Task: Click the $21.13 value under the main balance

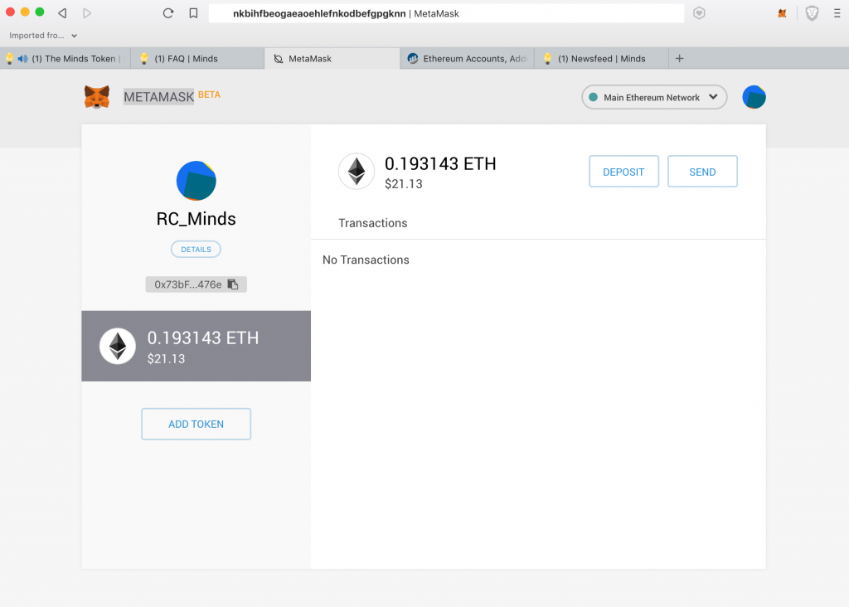Action: click(404, 184)
